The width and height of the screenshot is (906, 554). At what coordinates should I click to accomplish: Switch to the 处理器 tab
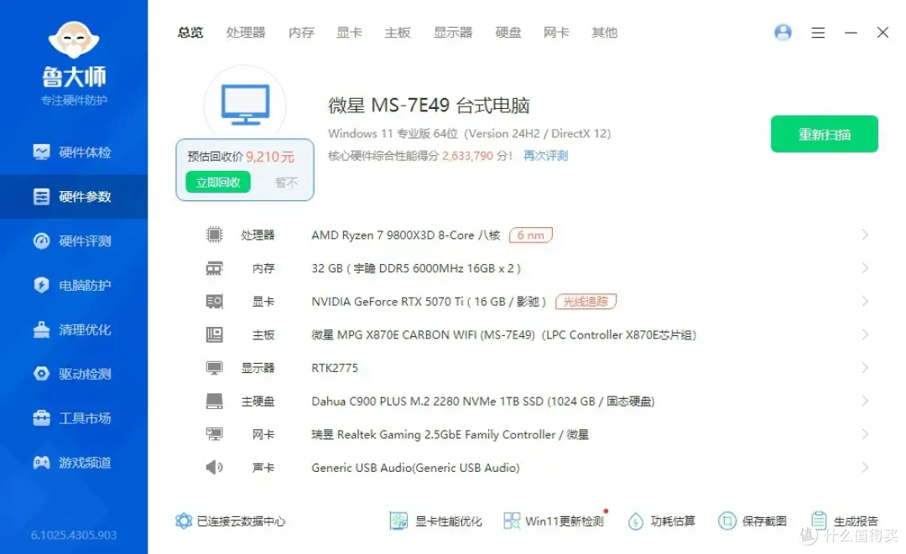tap(246, 33)
